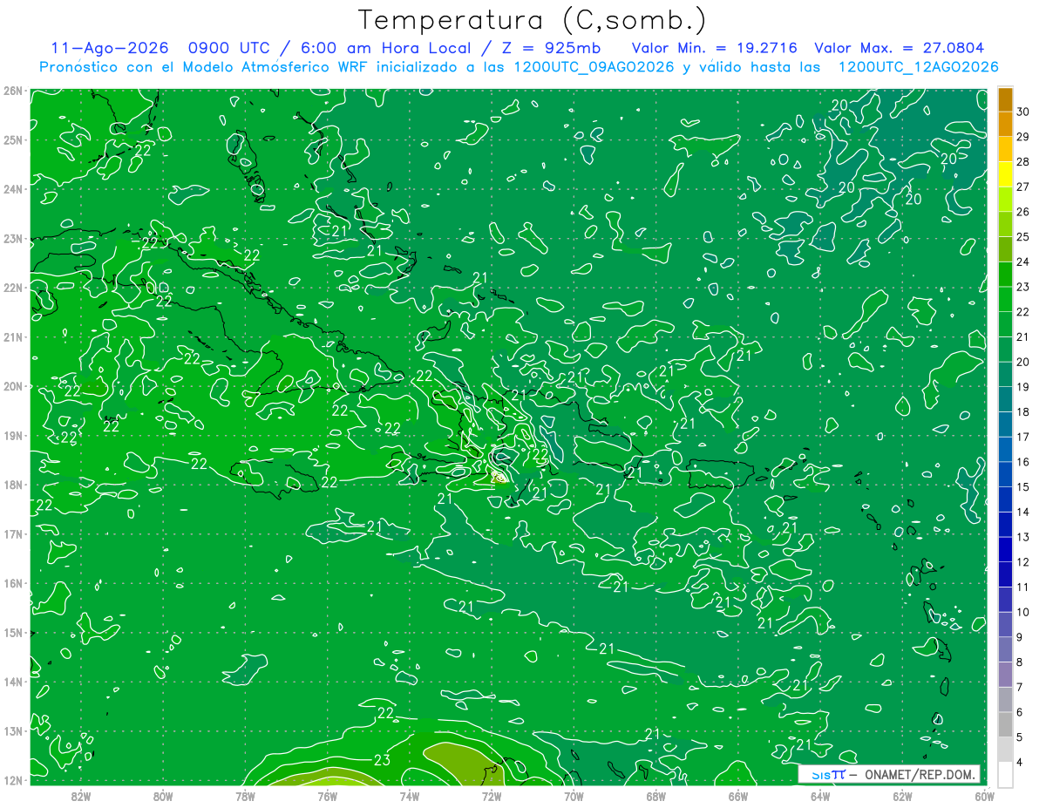Click the teal colorbar swatch between 18 and 19

[x=1005, y=400]
